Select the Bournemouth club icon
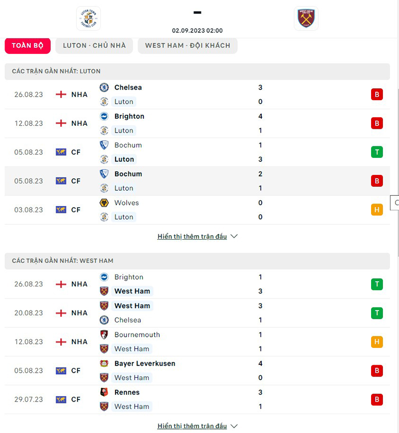This screenshot has width=399, height=433. click(x=104, y=335)
